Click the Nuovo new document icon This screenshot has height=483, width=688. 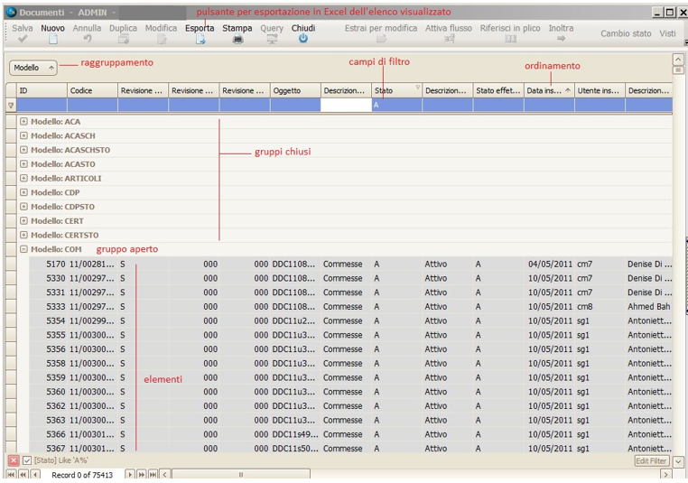(52, 40)
